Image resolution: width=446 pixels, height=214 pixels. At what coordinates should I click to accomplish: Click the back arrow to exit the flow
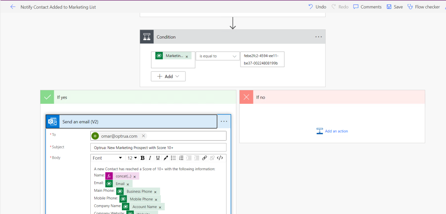tap(13, 7)
